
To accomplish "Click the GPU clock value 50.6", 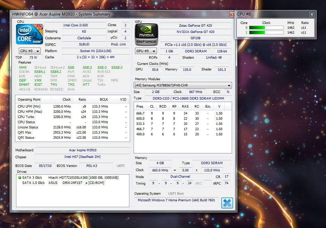I will (155, 70).
